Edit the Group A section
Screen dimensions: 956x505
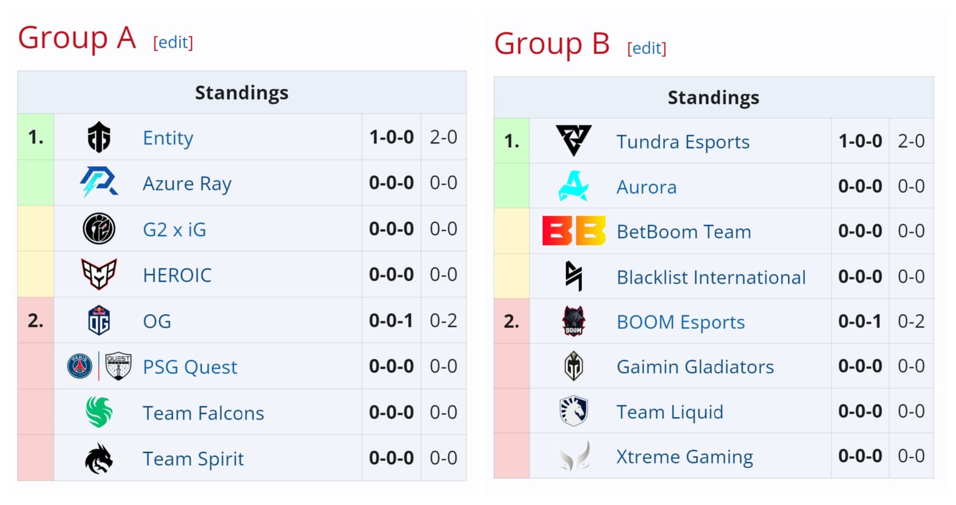pos(173,42)
